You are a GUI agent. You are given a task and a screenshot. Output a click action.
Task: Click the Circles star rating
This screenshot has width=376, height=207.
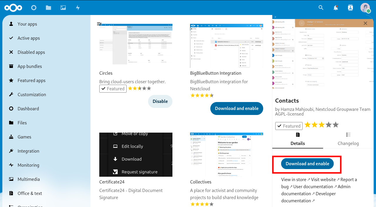(140, 89)
